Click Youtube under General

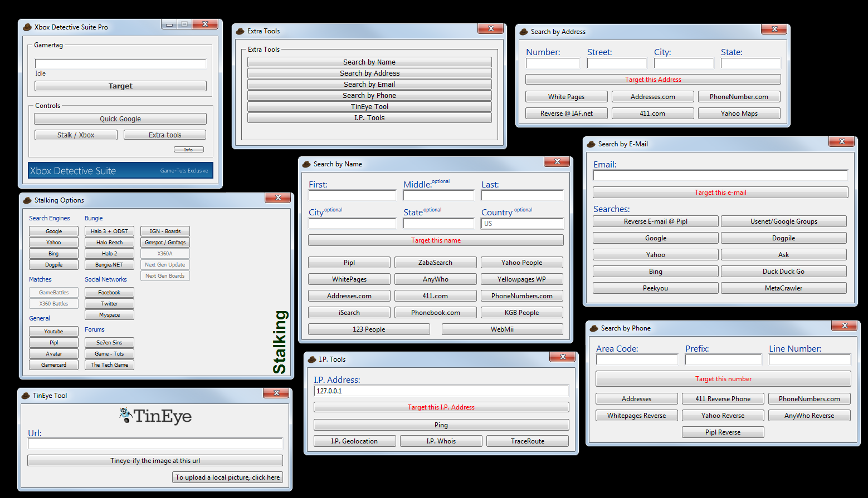53,332
